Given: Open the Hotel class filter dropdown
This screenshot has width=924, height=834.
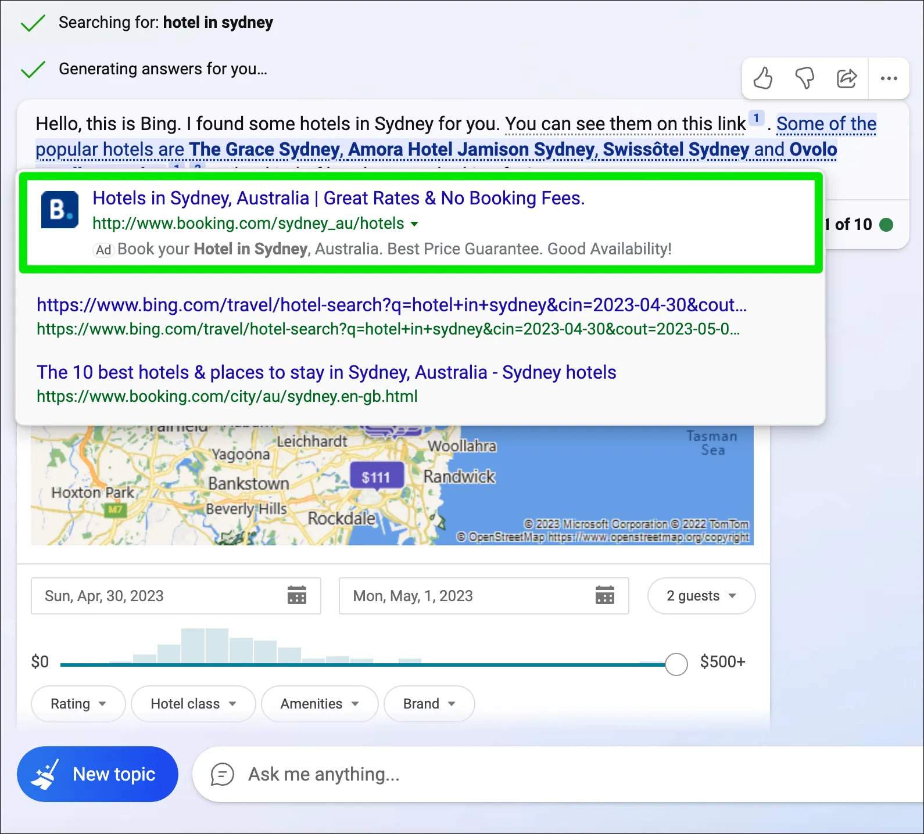Looking at the screenshot, I should [x=194, y=704].
